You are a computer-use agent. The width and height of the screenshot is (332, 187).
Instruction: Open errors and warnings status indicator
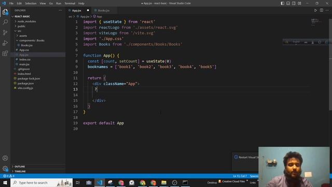pyautogui.click(x=9, y=176)
